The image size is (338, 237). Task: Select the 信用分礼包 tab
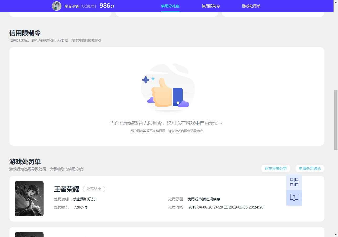point(170,6)
